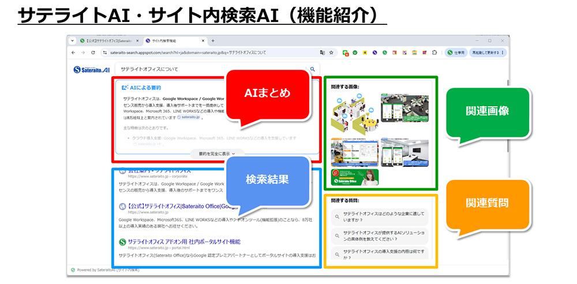Open the isometric office illustration thumbnail
The width and height of the screenshot is (577, 284).
(x=355, y=114)
